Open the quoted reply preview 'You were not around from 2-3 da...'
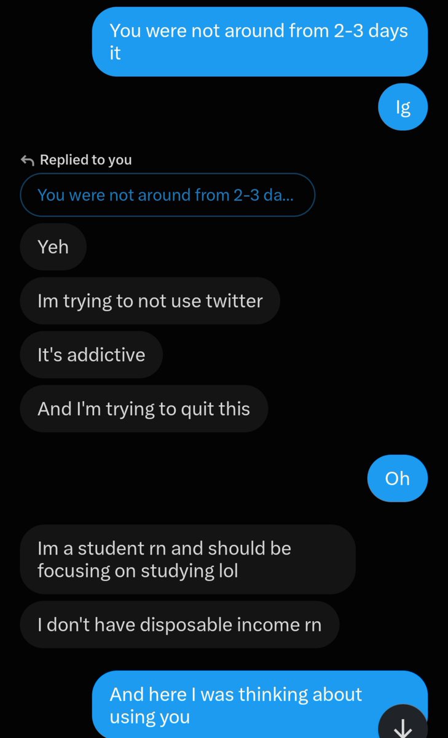Viewport: 448px width, 738px height. [167, 196]
